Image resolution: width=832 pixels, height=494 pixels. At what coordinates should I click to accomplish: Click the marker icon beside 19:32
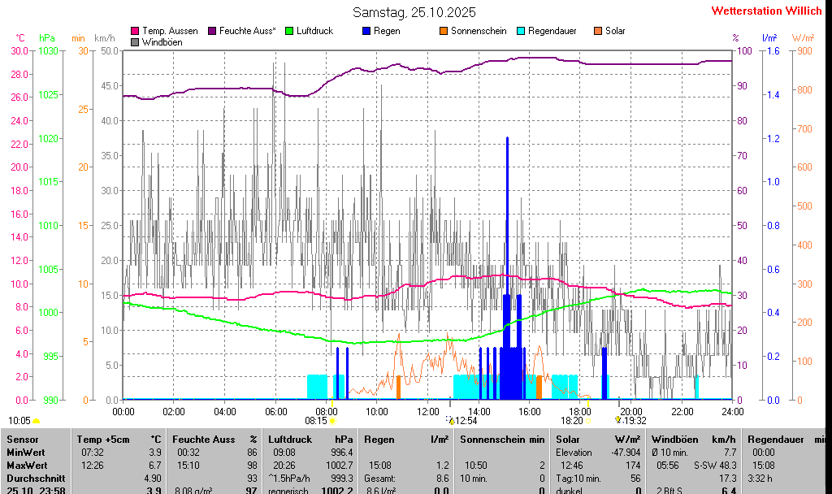coord(617,420)
